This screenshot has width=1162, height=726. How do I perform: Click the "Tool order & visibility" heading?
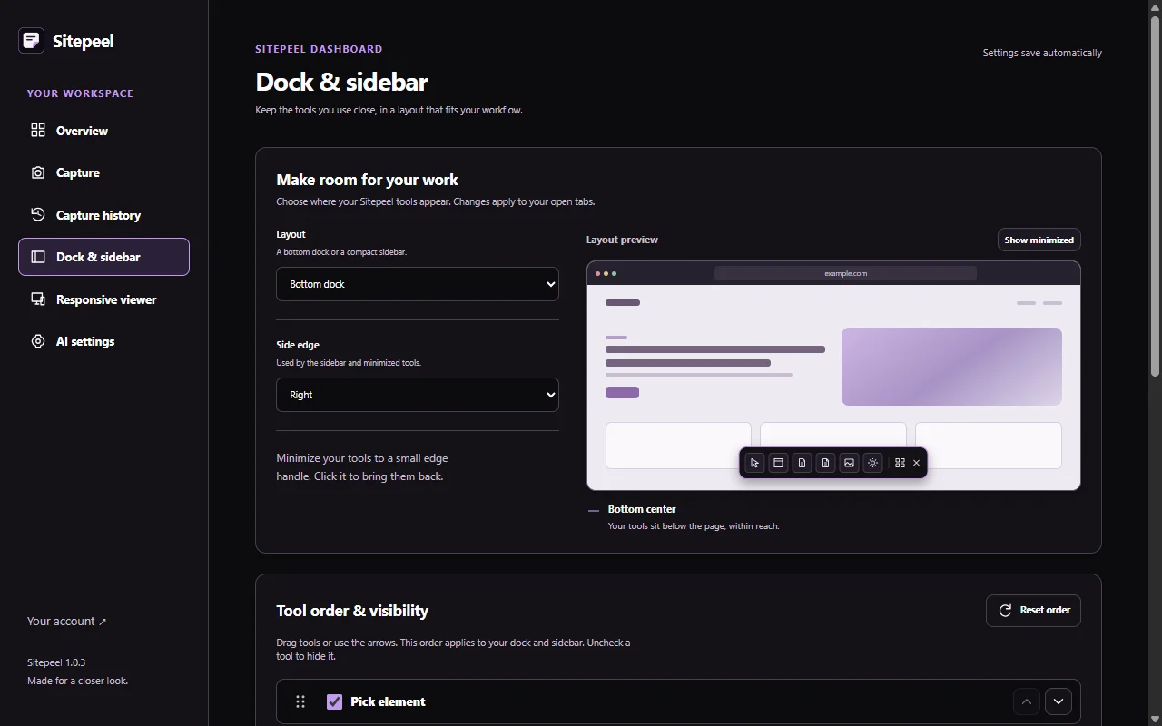pos(352,611)
